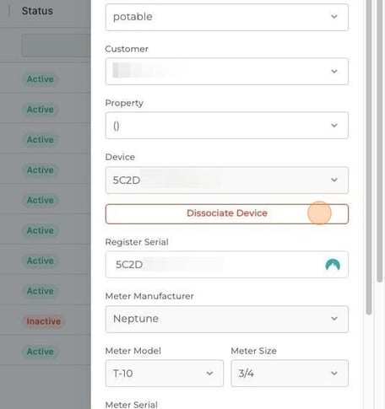
Task: Click the Inactive status badge
Action: click(x=44, y=321)
